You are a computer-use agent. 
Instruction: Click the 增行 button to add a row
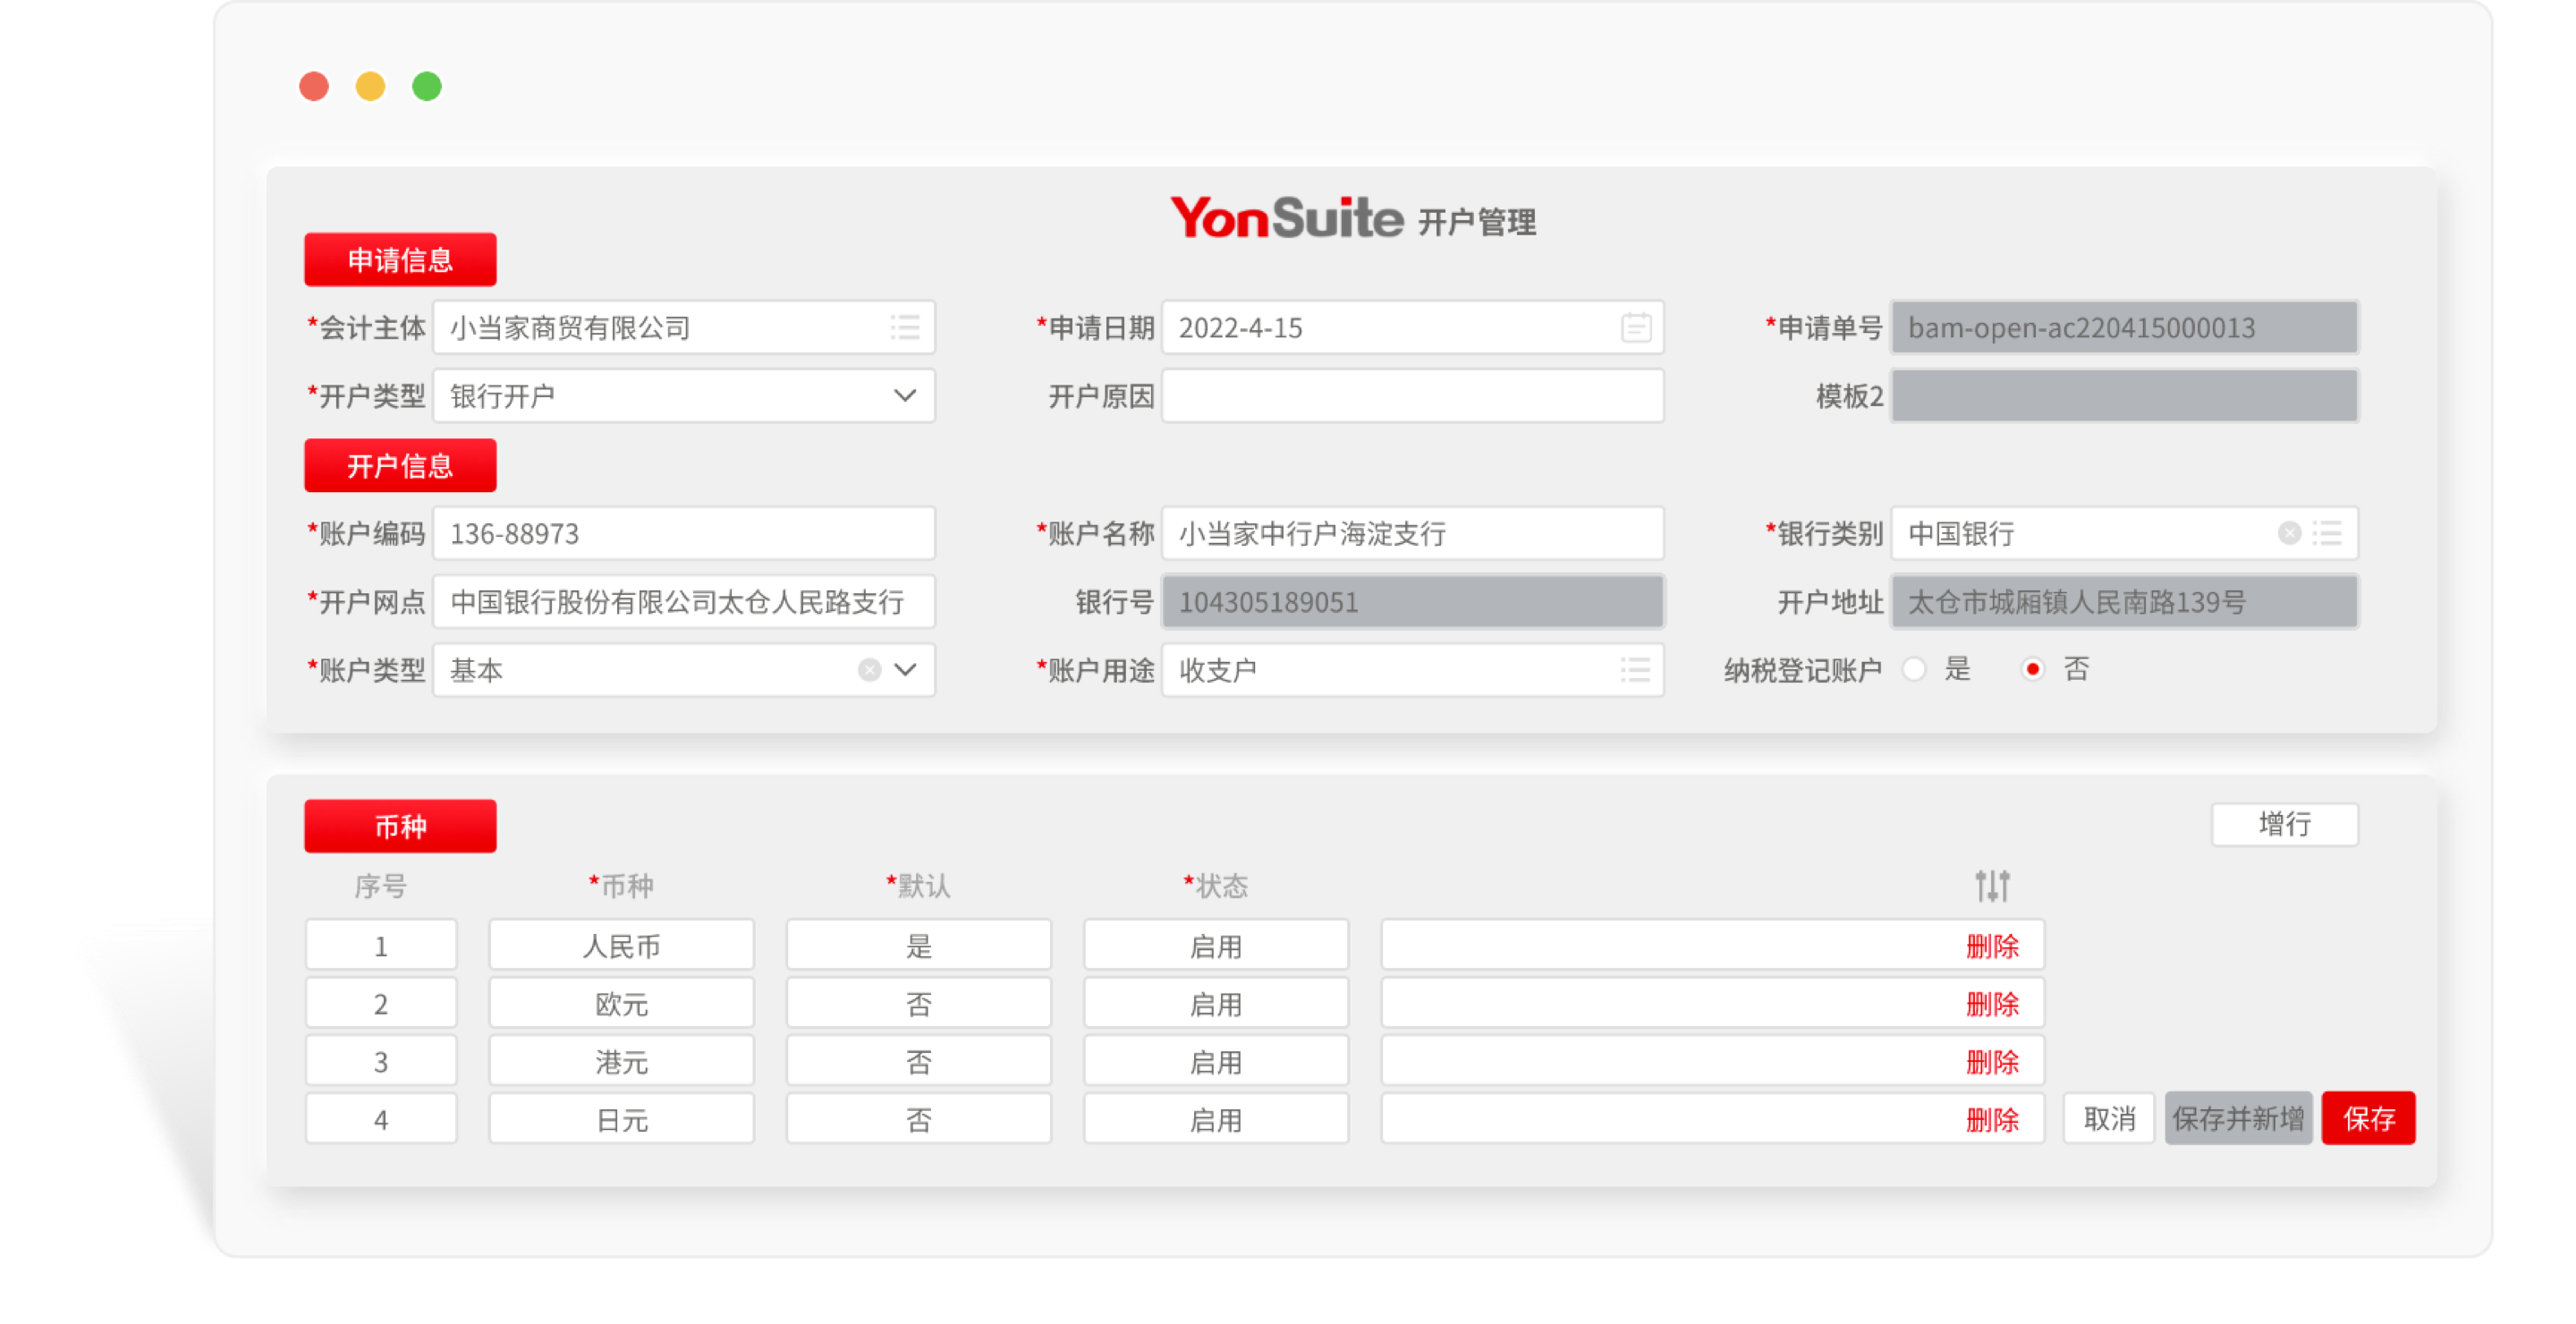click(x=2285, y=824)
